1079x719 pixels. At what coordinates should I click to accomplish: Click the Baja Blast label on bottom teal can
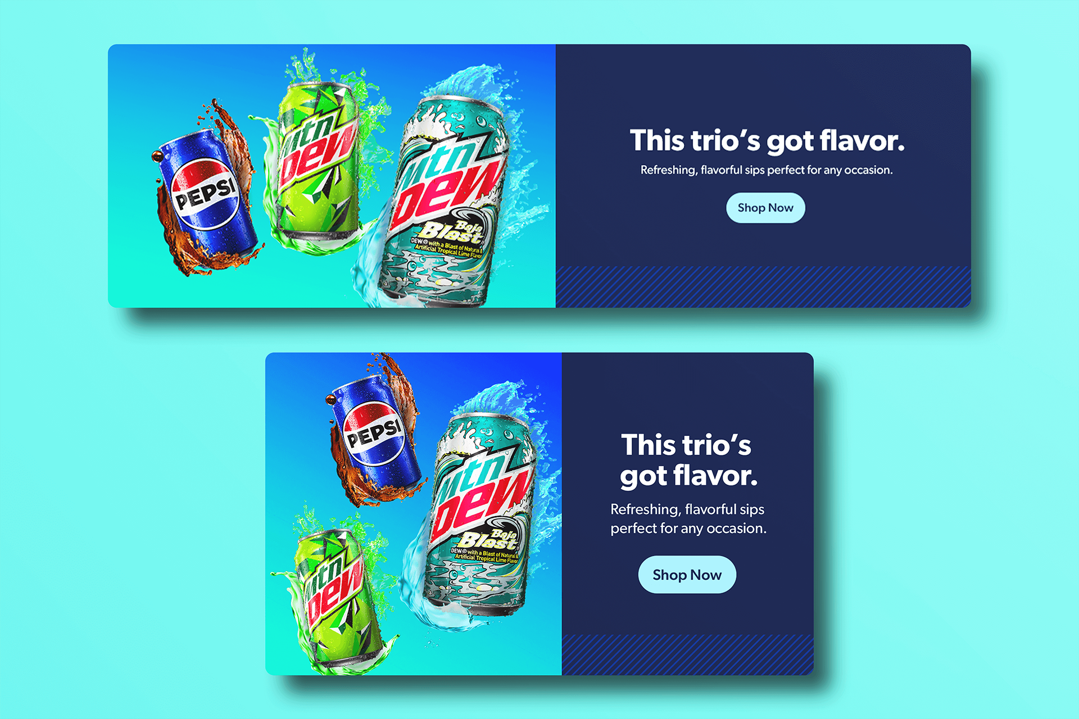tap(489, 539)
